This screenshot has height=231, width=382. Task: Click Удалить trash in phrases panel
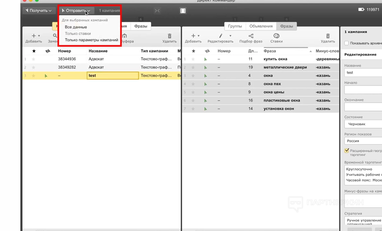click(x=328, y=38)
